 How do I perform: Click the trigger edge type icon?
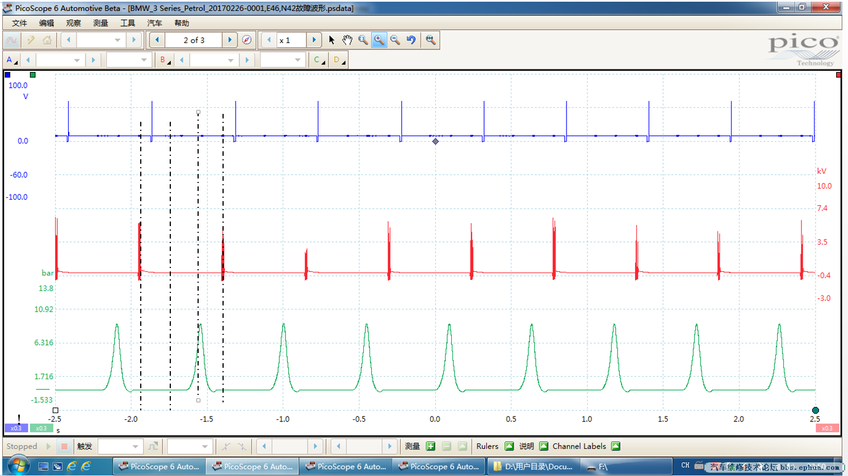coord(153,447)
